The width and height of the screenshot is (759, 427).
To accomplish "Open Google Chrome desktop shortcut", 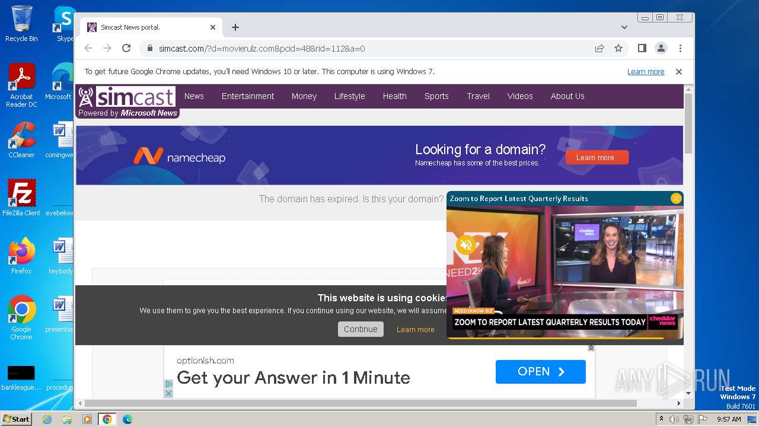I will tap(21, 318).
